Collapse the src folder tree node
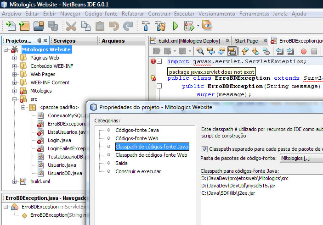This screenshot has height=225, width=323. click(x=14, y=99)
